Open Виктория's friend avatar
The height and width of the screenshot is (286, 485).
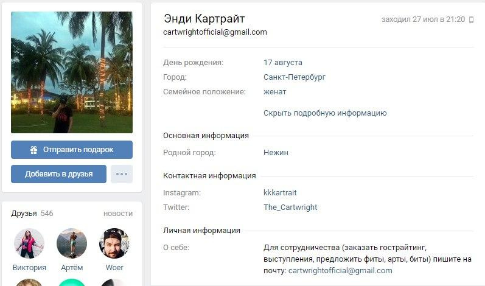coord(29,243)
